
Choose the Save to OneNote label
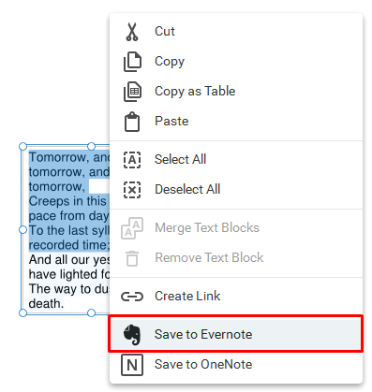pyautogui.click(x=203, y=364)
